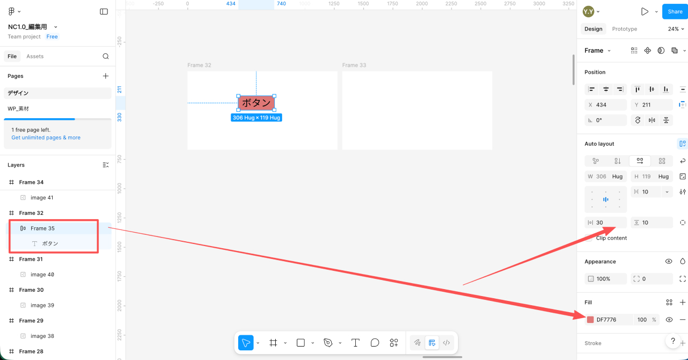Image resolution: width=688 pixels, height=360 pixels.
Task: Enable Dev Mode toggle in toolbar
Action: point(446,343)
